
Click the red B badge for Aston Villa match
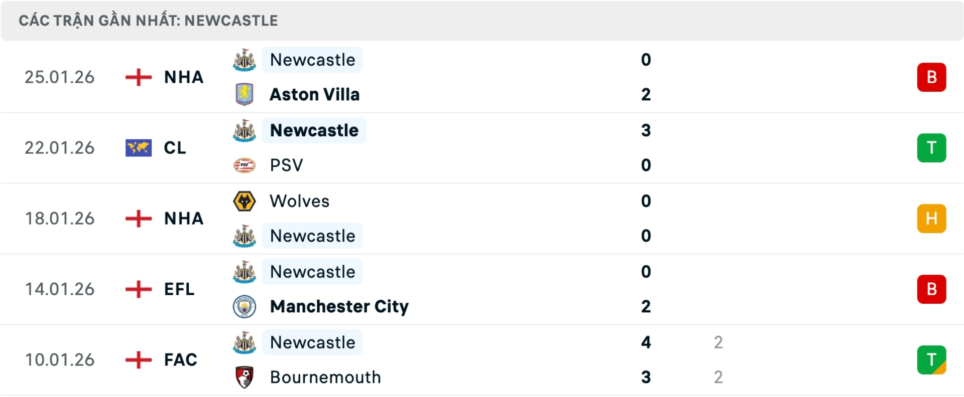(931, 77)
